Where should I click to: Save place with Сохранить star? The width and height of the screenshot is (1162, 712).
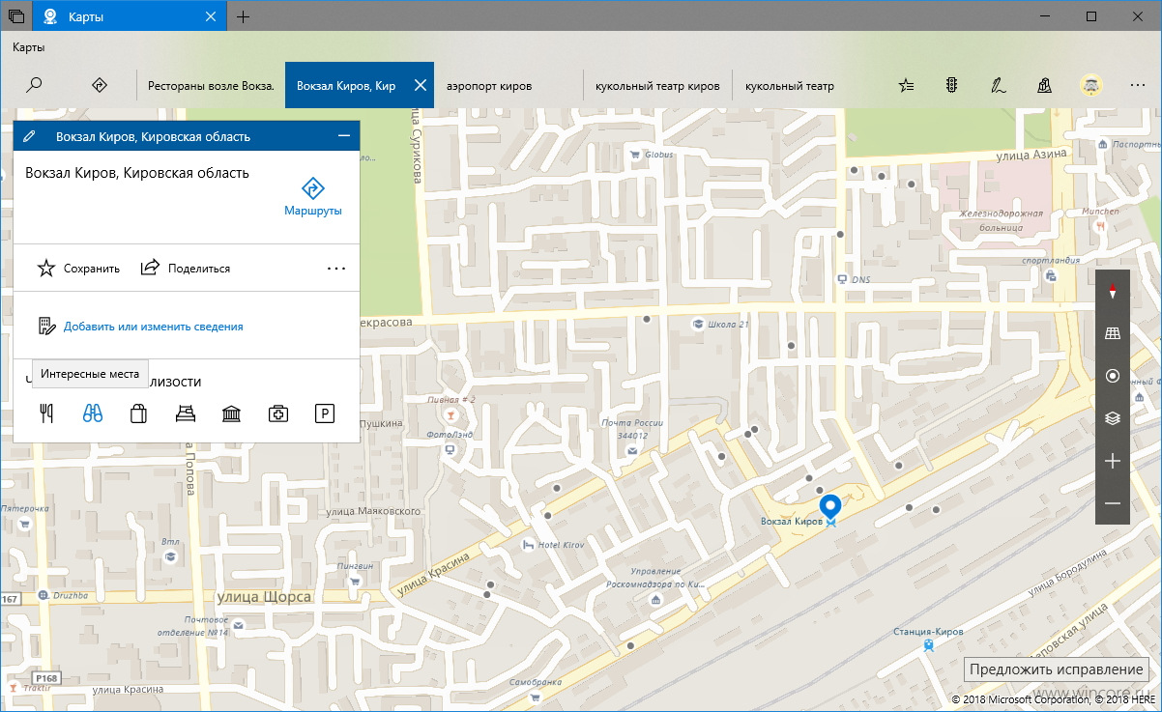(78, 269)
